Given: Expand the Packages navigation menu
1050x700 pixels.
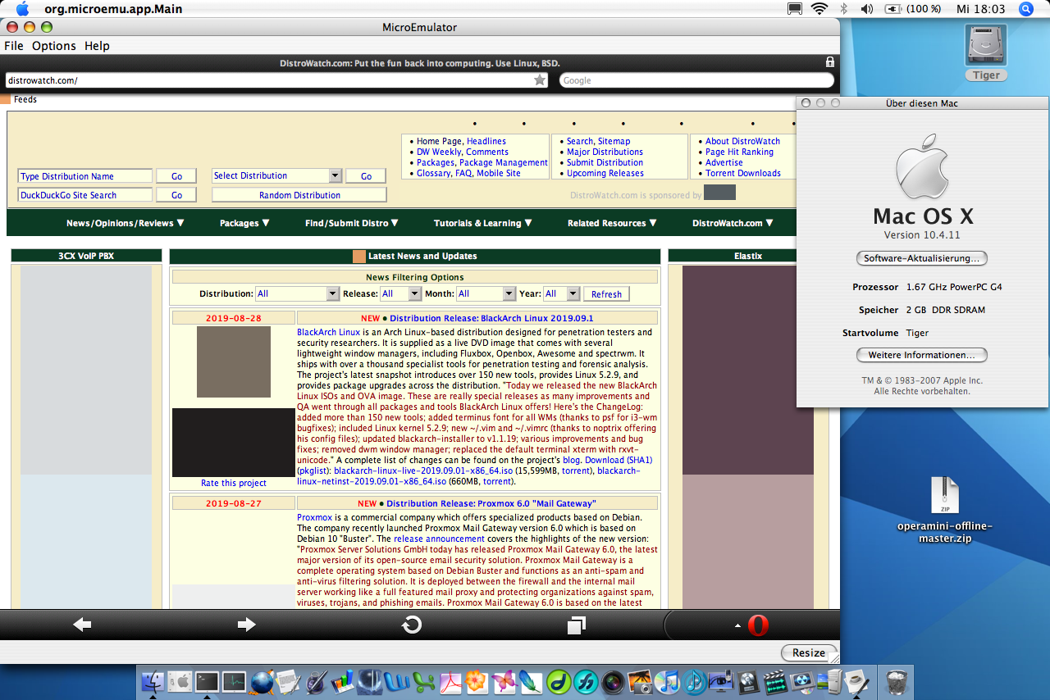Looking at the screenshot, I should 244,223.
